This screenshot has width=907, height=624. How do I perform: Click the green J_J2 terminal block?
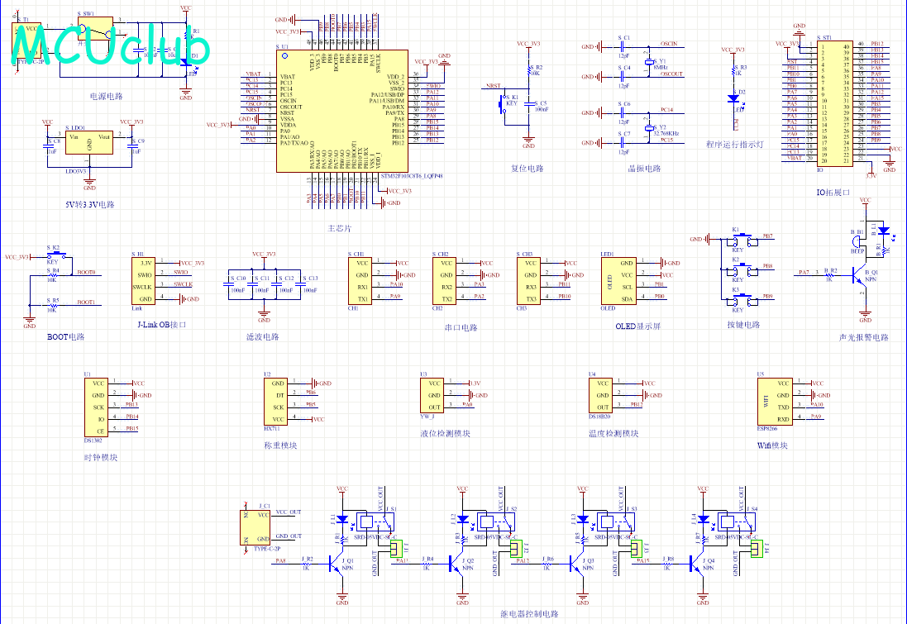tap(516, 548)
